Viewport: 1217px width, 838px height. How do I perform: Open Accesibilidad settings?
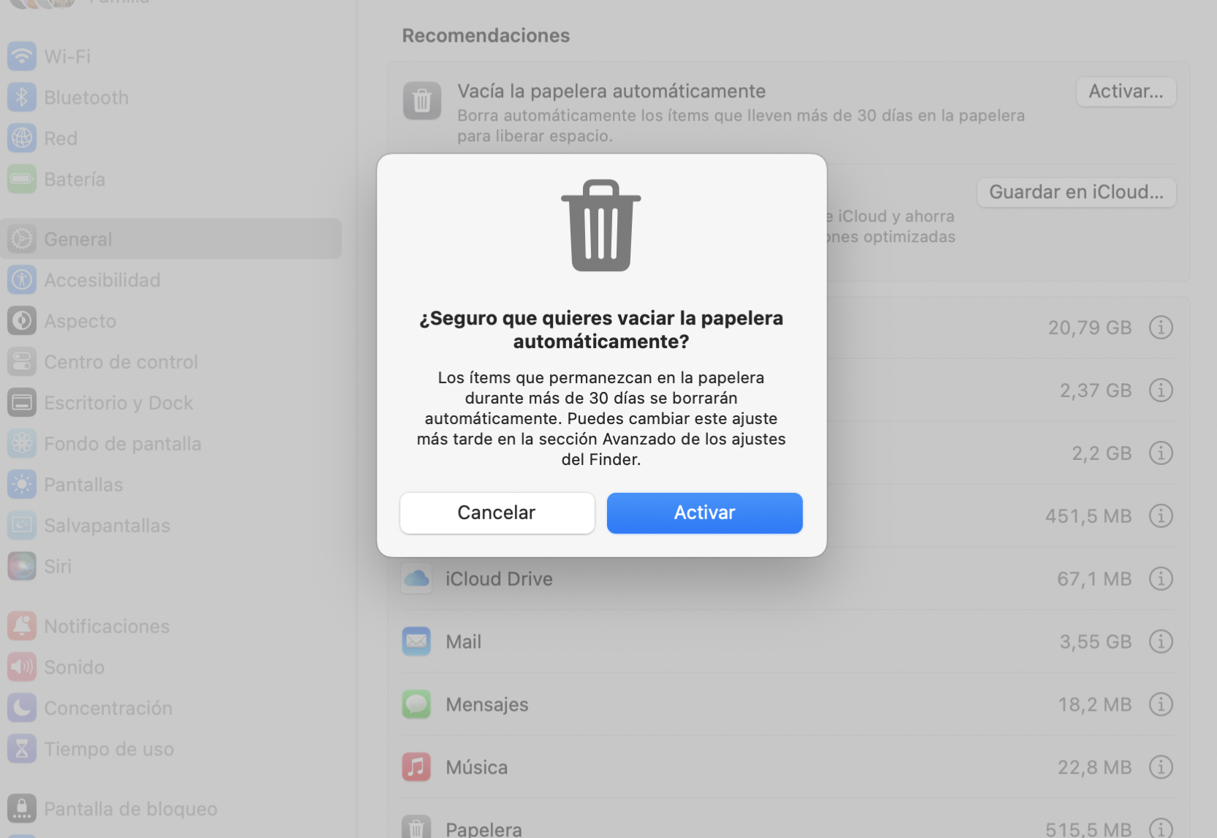tap(103, 279)
